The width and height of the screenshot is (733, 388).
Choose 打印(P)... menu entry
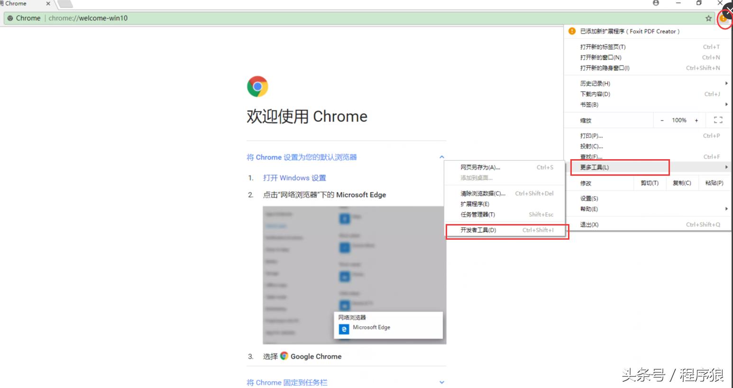tap(648, 135)
